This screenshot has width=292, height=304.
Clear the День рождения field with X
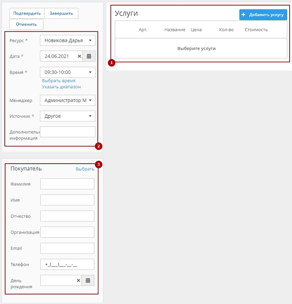pos(78,281)
